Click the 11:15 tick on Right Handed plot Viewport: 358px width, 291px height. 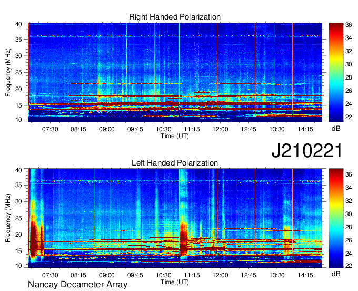click(192, 129)
